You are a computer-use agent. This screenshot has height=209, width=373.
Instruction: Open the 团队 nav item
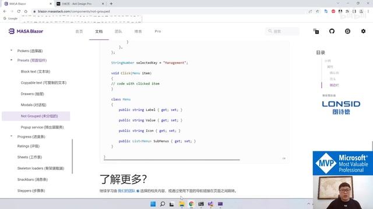118,31
